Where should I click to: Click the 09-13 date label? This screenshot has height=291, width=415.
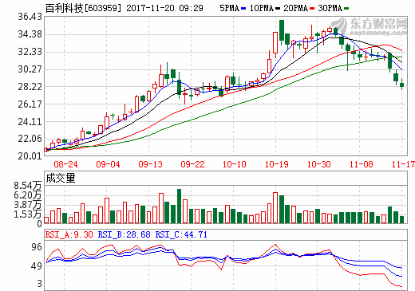[x=150, y=164]
